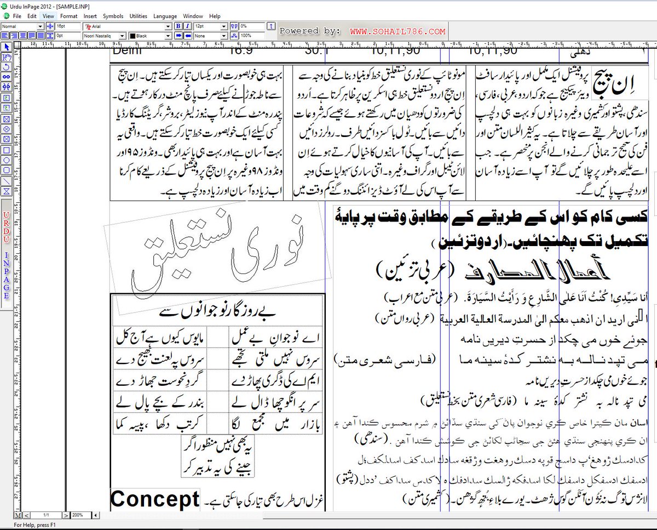This screenshot has width=657, height=530.
Task: Open the 12pt font size dropdown
Action: pyautogui.click(x=223, y=26)
